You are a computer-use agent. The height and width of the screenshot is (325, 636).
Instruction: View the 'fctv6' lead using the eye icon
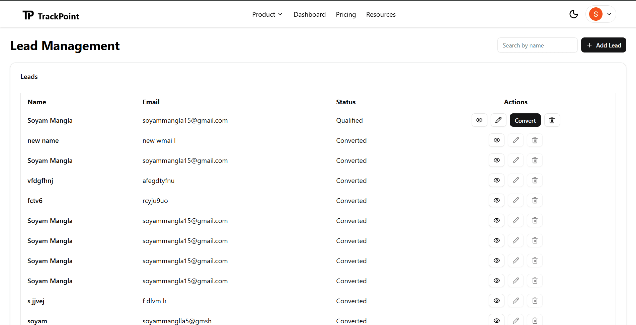coord(496,200)
